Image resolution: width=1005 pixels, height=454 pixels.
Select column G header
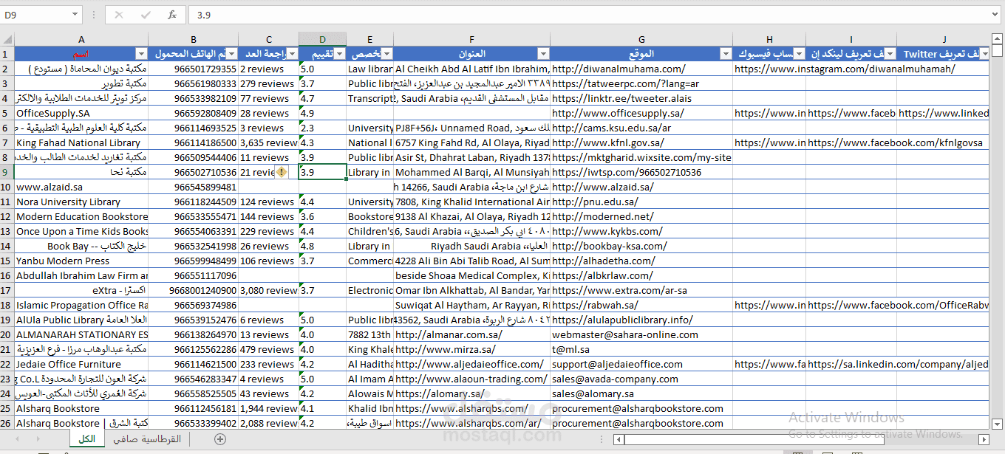point(641,39)
